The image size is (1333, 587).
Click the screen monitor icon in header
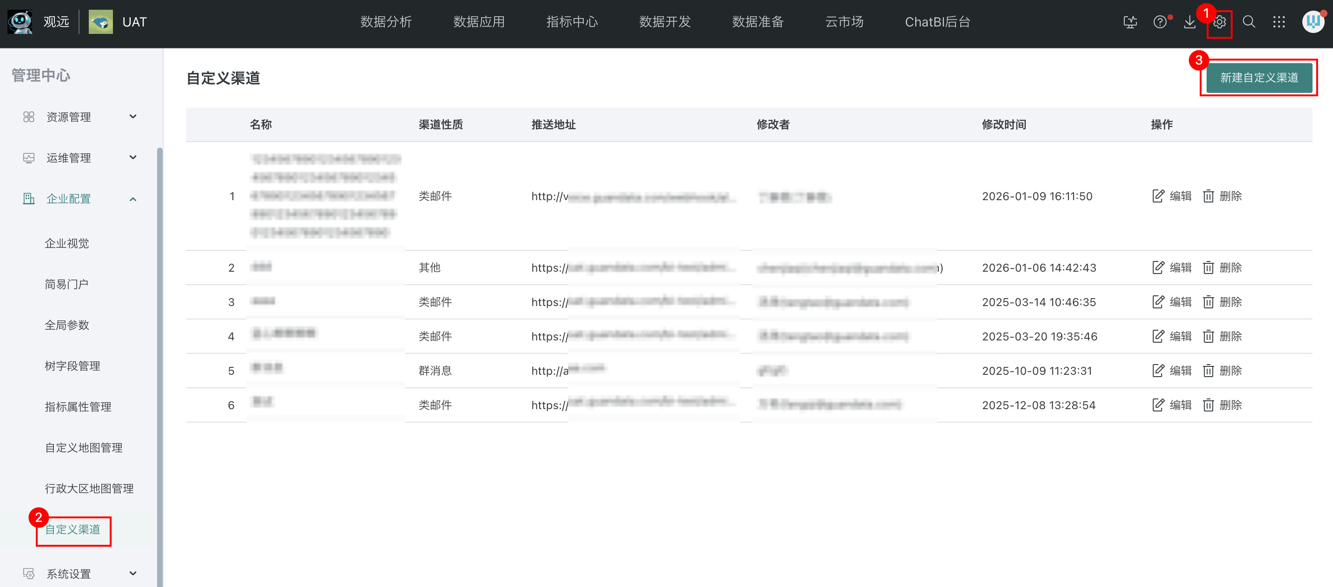tap(1130, 22)
